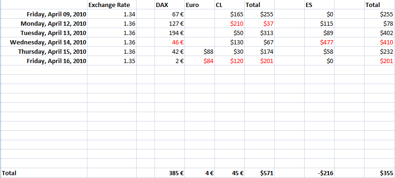The width and height of the screenshot is (395, 178).
Task: Select the ES sum -$216
Action: (320, 173)
